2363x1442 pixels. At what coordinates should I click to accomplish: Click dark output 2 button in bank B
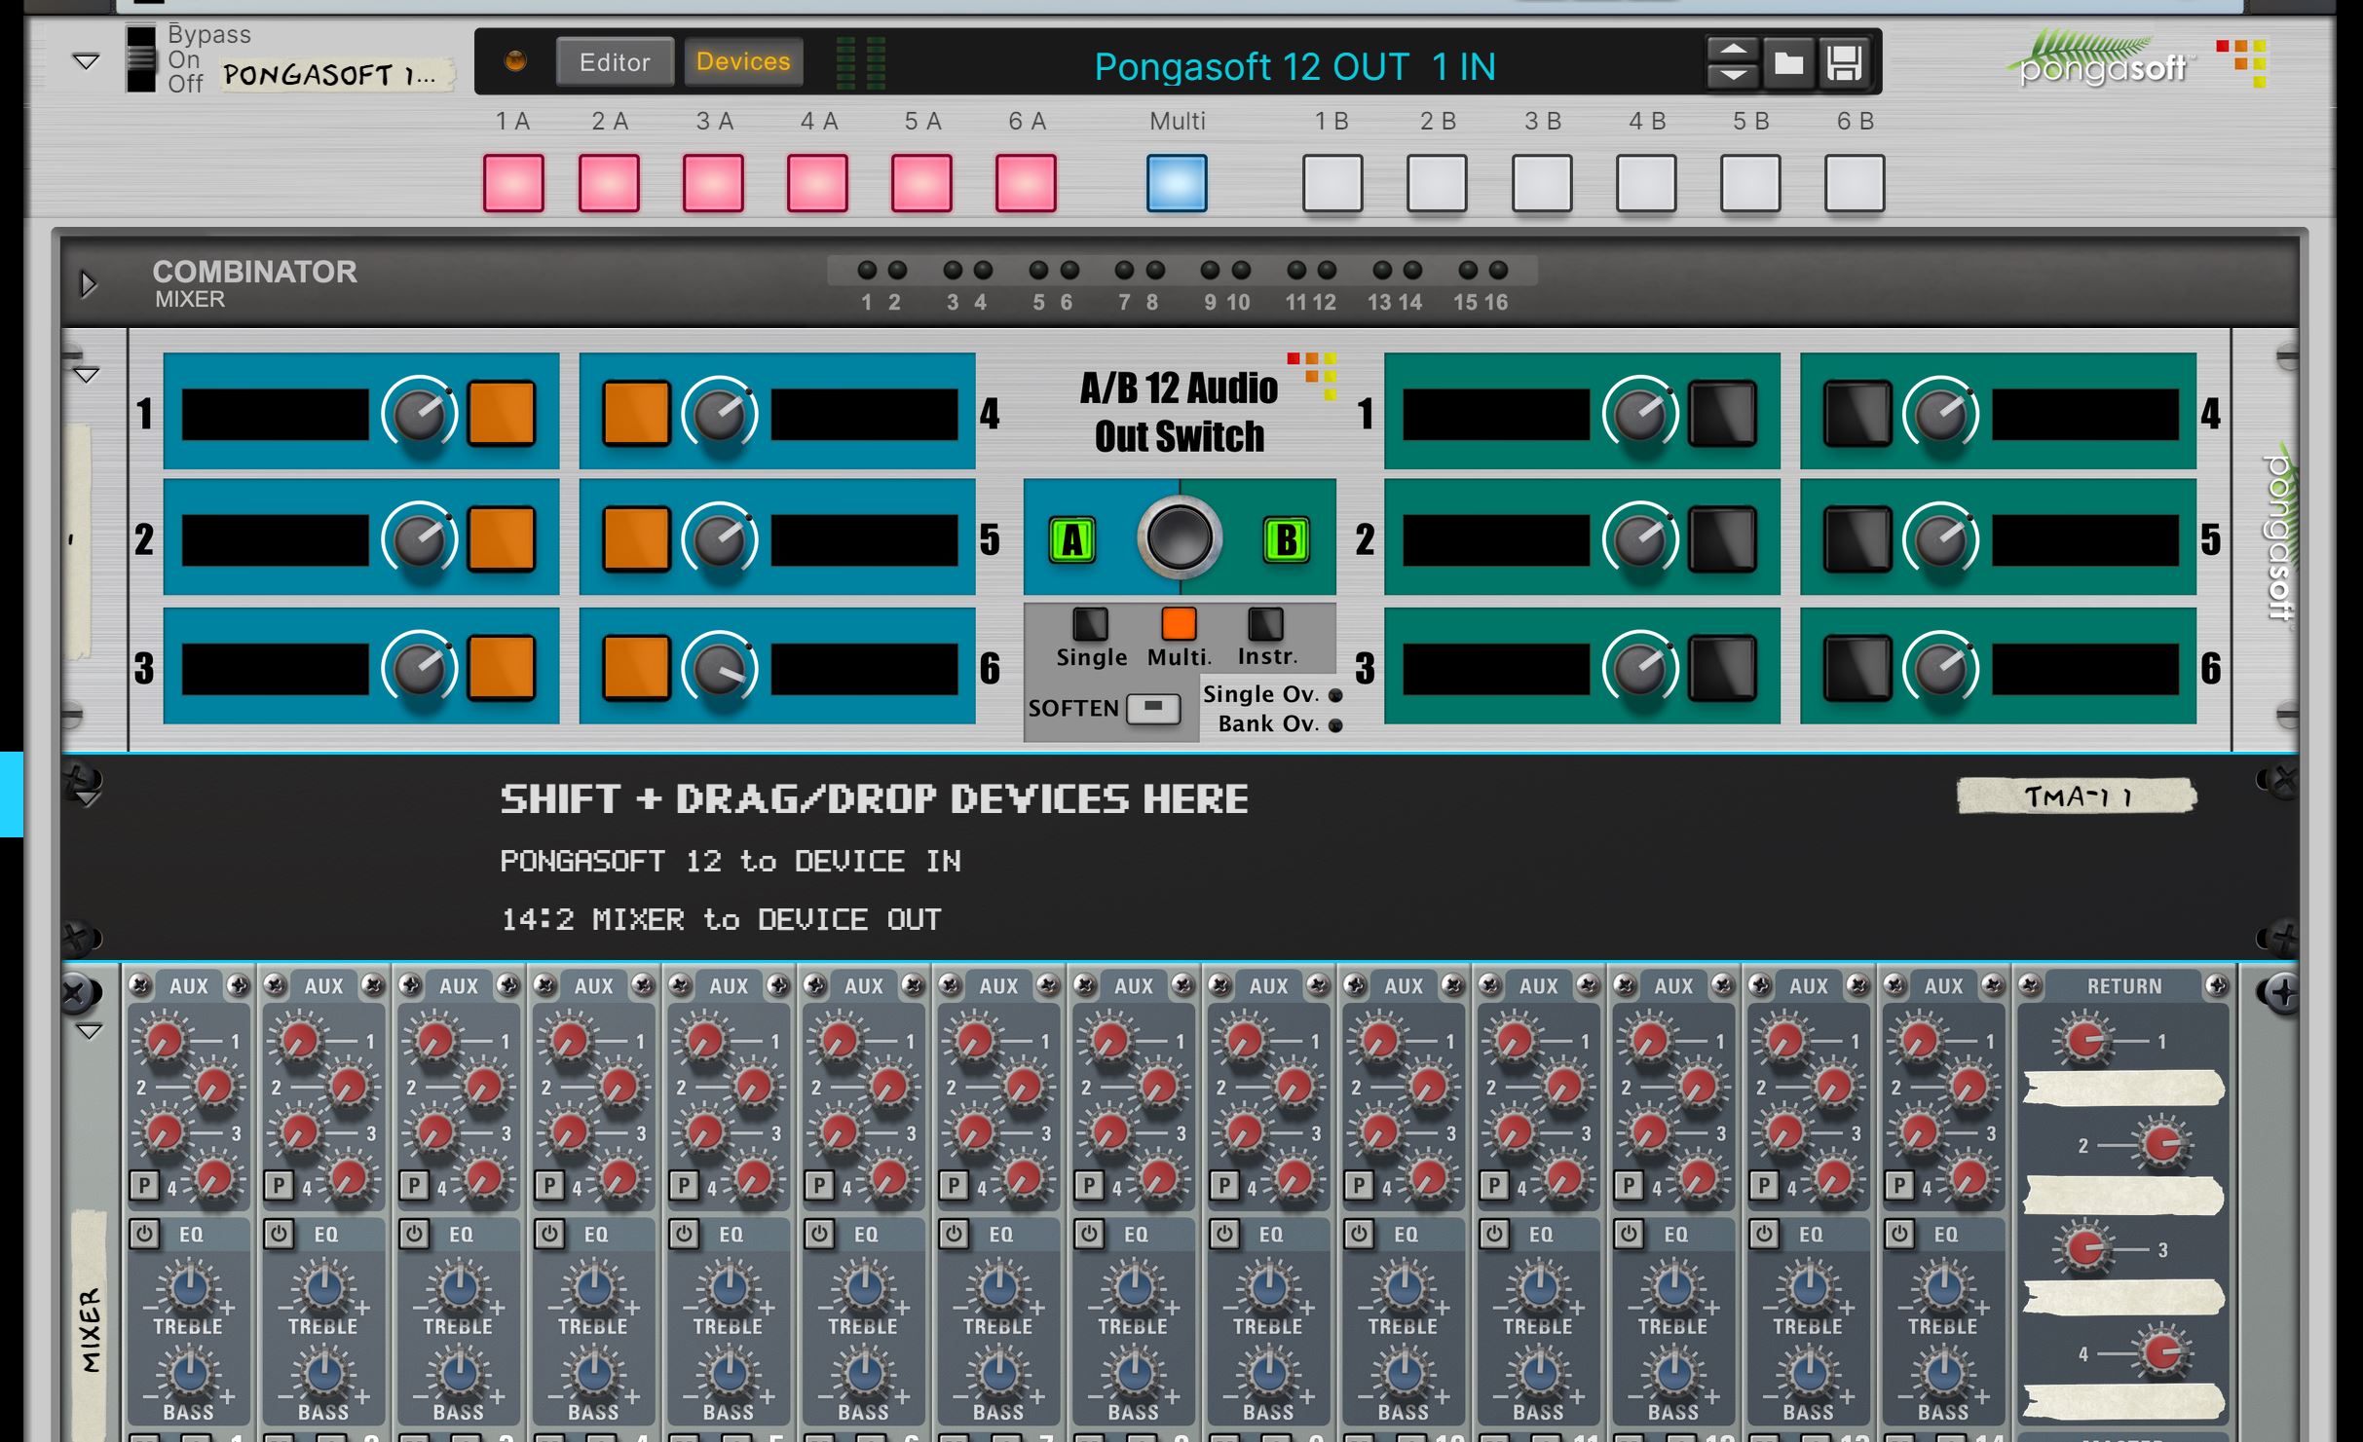(1722, 538)
